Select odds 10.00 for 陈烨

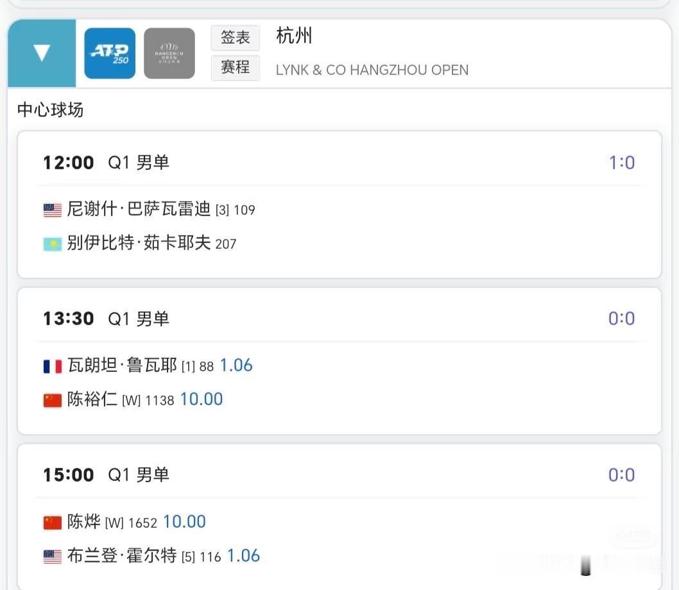coord(184,521)
